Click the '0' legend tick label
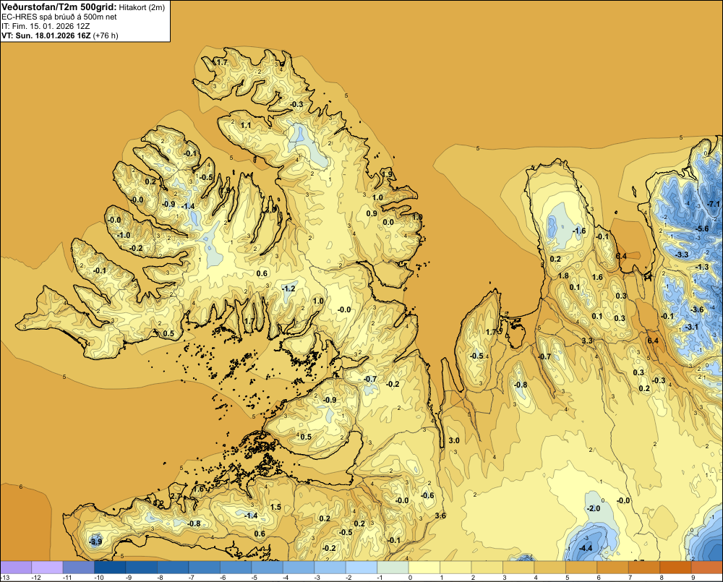The width and height of the screenshot is (723, 582). click(x=410, y=578)
